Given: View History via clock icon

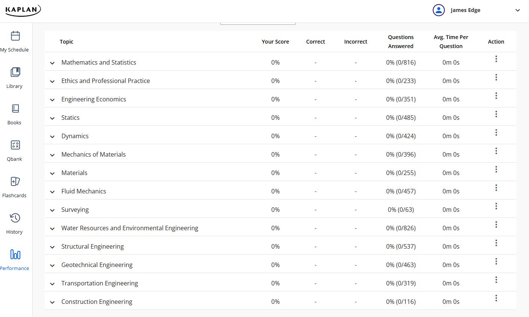Looking at the screenshot, I should pyautogui.click(x=15, y=218).
